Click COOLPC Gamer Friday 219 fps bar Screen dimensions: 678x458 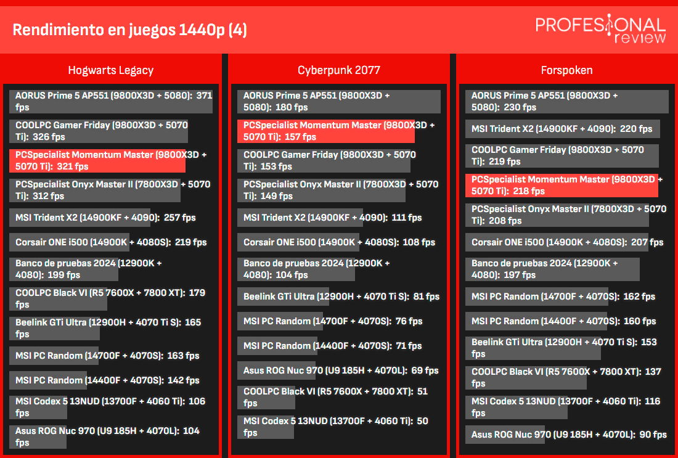[x=562, y=156]
